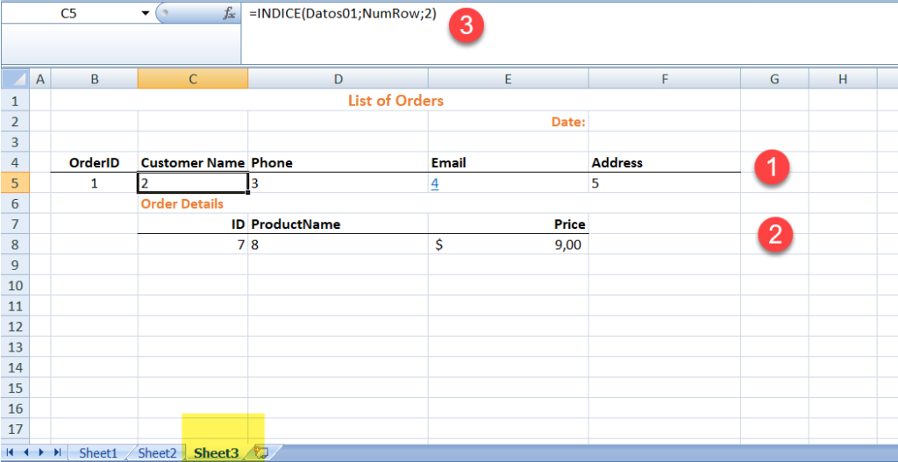Switch to the Sheet1 tab

pos(97,453)
